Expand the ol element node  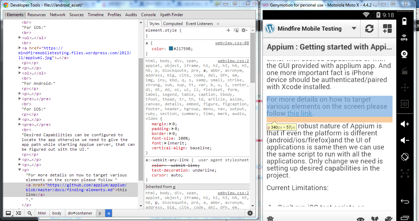coord(20,73)
